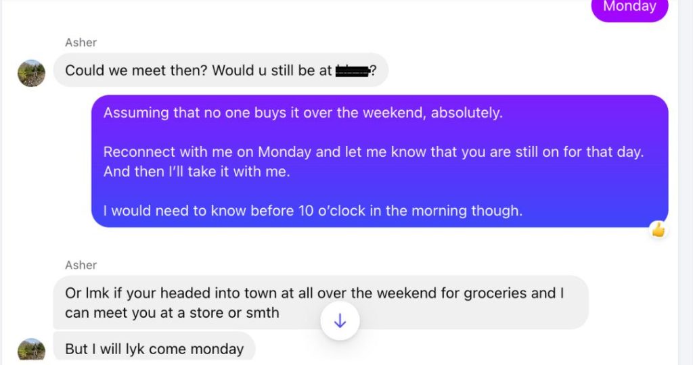The width and height of the screenshot is (693, 365).
Task: Click the gray strip right of the chat
Action: [x=686, y=182]
